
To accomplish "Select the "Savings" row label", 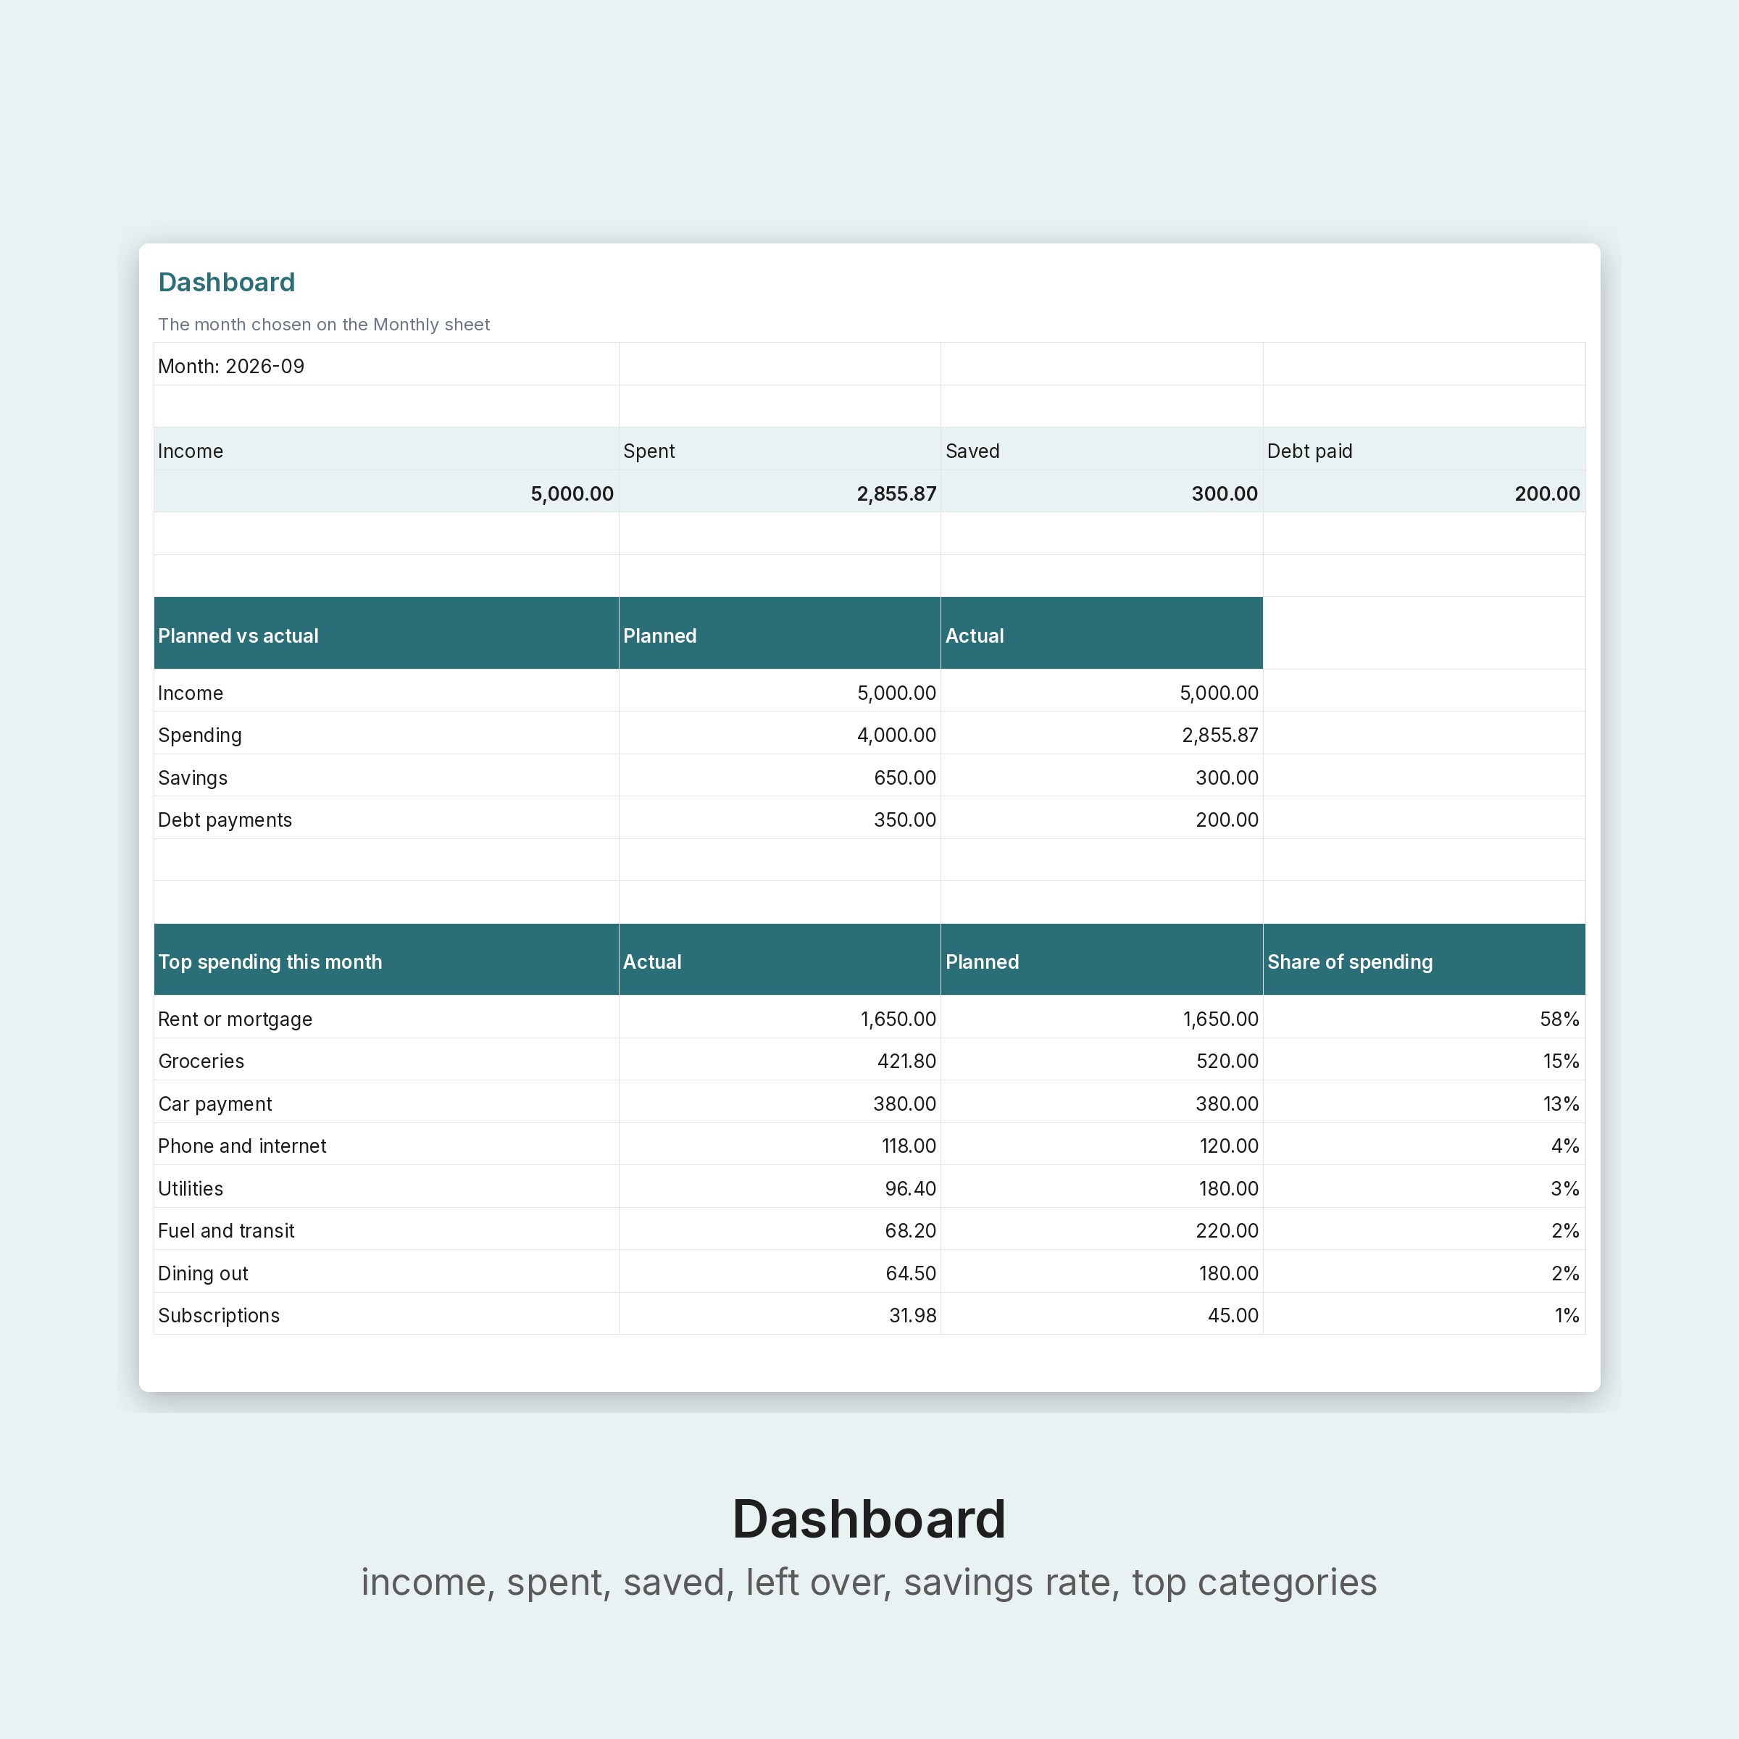I will tap(193, 777).
